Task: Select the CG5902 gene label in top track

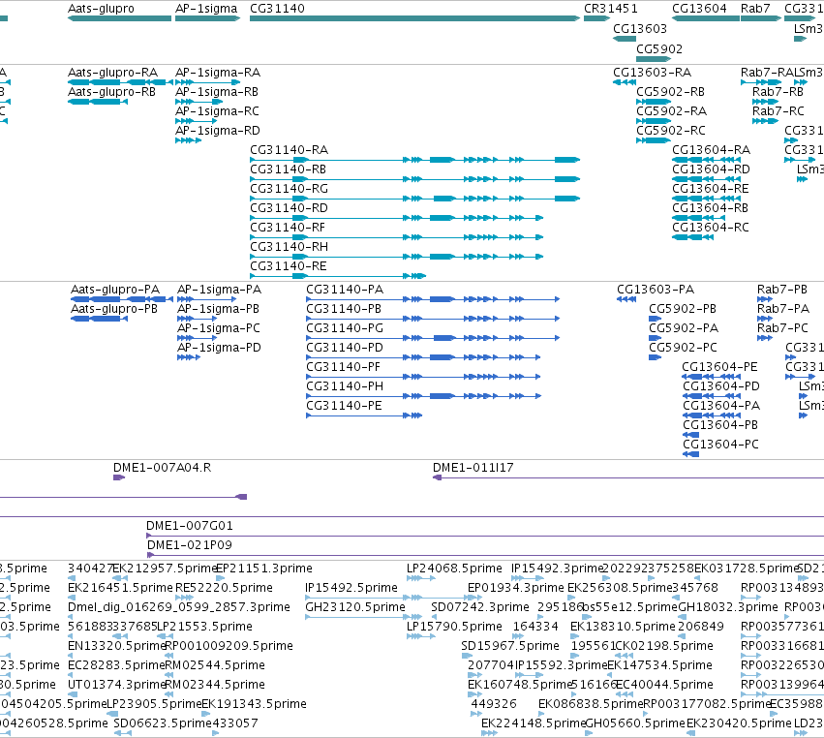Action: 659,48
